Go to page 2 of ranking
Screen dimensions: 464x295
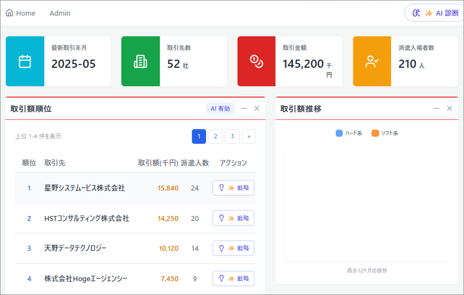click(x=215, y=136)
